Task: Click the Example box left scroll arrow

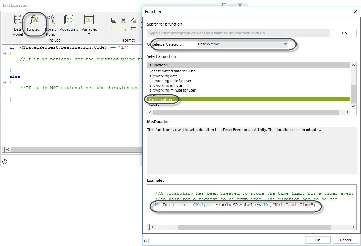Action: coord(153,227)
